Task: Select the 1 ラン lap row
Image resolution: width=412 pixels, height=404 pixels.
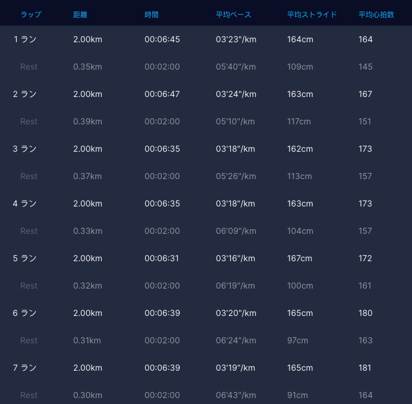Action: tap(25, 39)
